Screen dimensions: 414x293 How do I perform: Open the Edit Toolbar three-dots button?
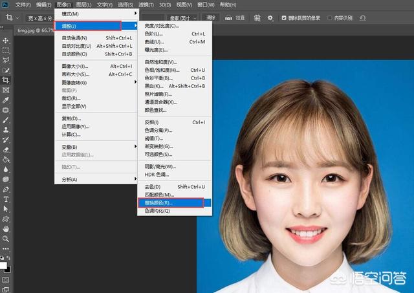(6, 248)
